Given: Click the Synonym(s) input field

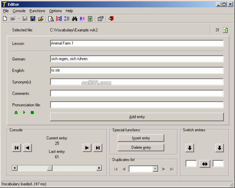Looking at the screenshot, I should [136, 82].
